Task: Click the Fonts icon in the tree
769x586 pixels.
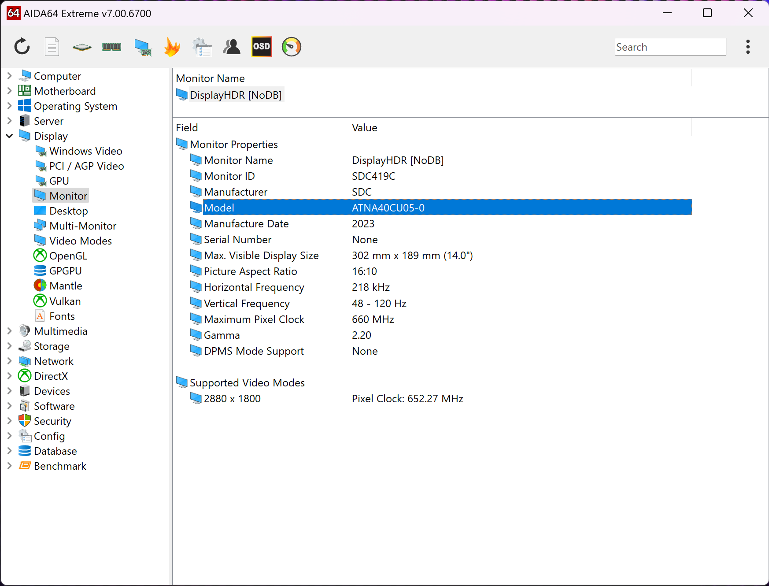Action: 40,316
